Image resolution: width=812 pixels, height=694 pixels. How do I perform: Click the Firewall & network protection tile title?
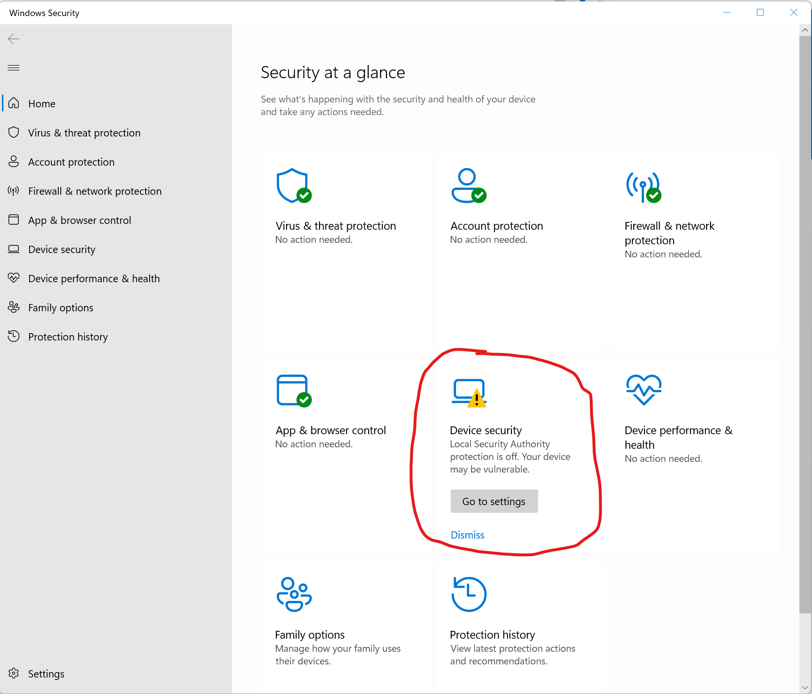[x=670, y=233]
